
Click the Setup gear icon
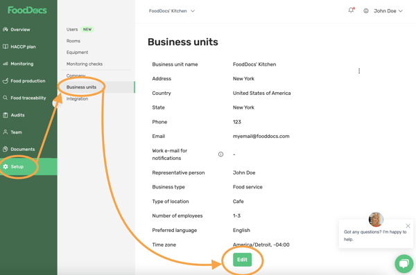pyautogui.click(x=6, y=166)
